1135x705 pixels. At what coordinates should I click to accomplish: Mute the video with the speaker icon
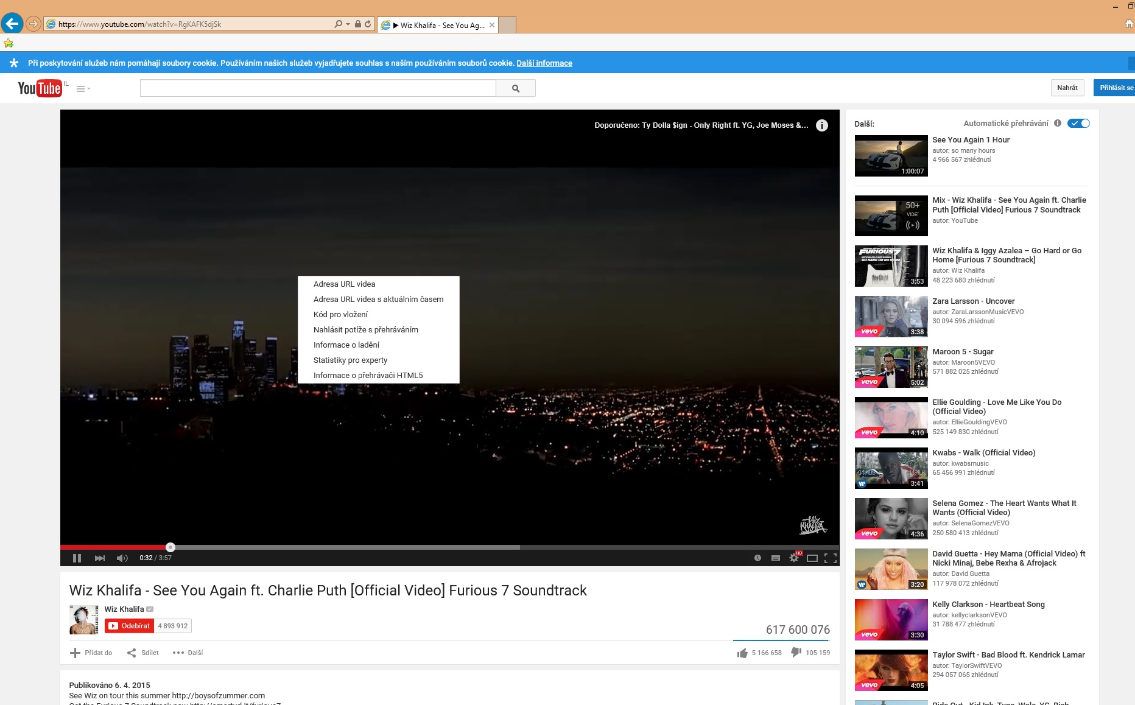coord(122,558)
